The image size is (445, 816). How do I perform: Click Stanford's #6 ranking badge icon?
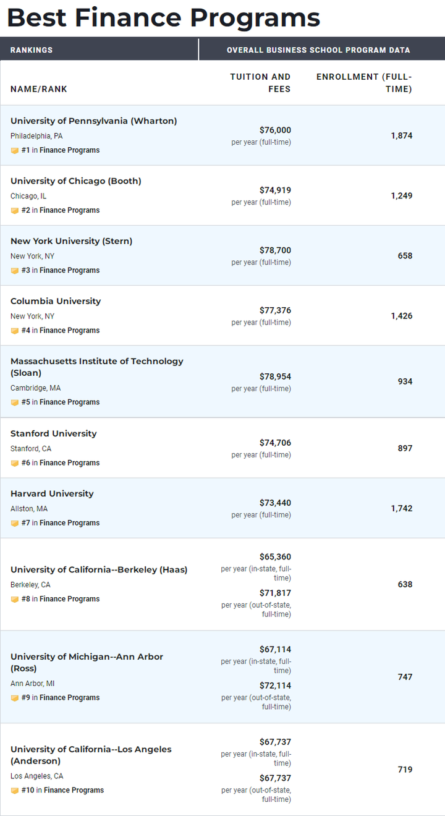coord(14,462)
